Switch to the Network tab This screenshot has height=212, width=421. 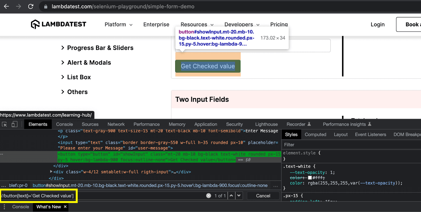click(x=116, y=124)
